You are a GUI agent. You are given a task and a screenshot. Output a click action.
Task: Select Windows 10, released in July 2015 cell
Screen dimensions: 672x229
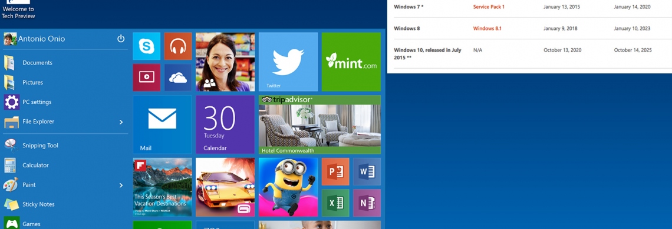(x=428, y=53)
